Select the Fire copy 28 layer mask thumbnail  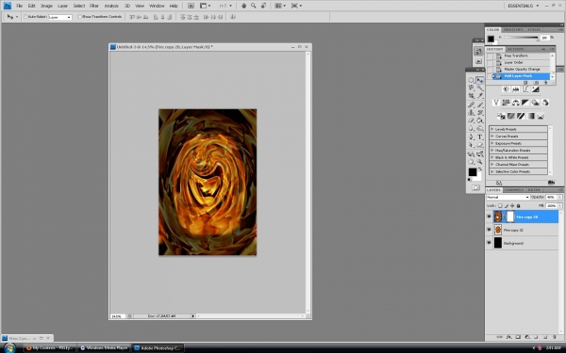(x=510, y=217)
